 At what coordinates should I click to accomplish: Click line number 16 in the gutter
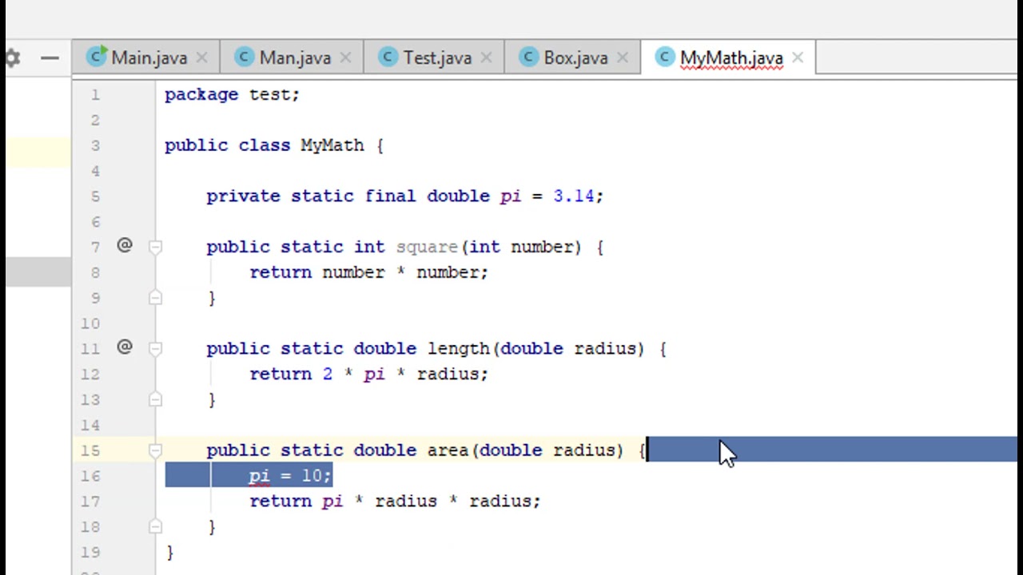[x=90, y=476]
